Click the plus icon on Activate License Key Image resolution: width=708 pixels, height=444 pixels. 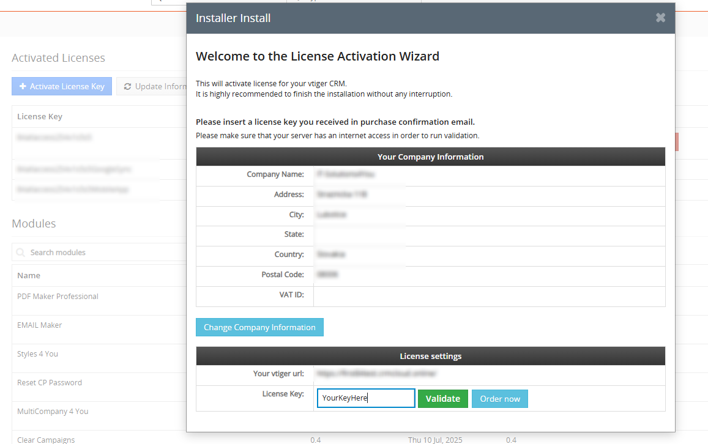pyautogui.click(x=23, y=86)
